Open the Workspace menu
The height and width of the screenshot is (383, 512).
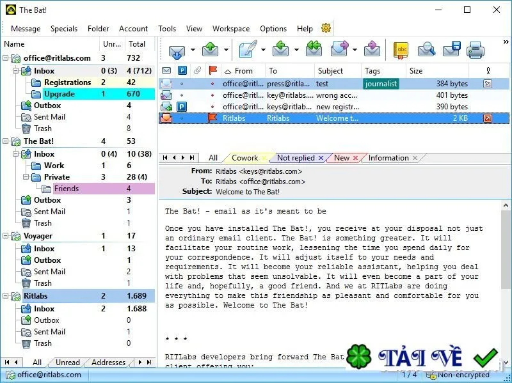[231, 29]
